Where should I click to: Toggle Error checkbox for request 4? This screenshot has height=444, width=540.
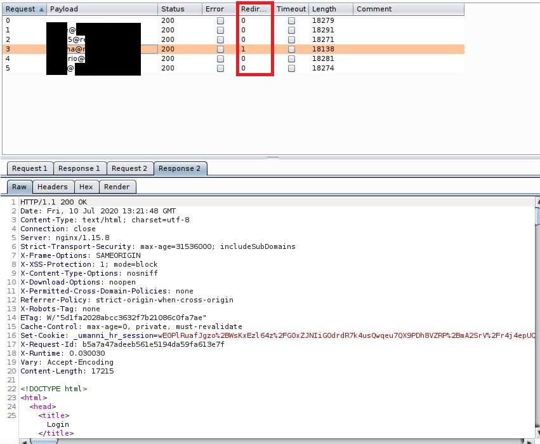[x=220, y=58]
